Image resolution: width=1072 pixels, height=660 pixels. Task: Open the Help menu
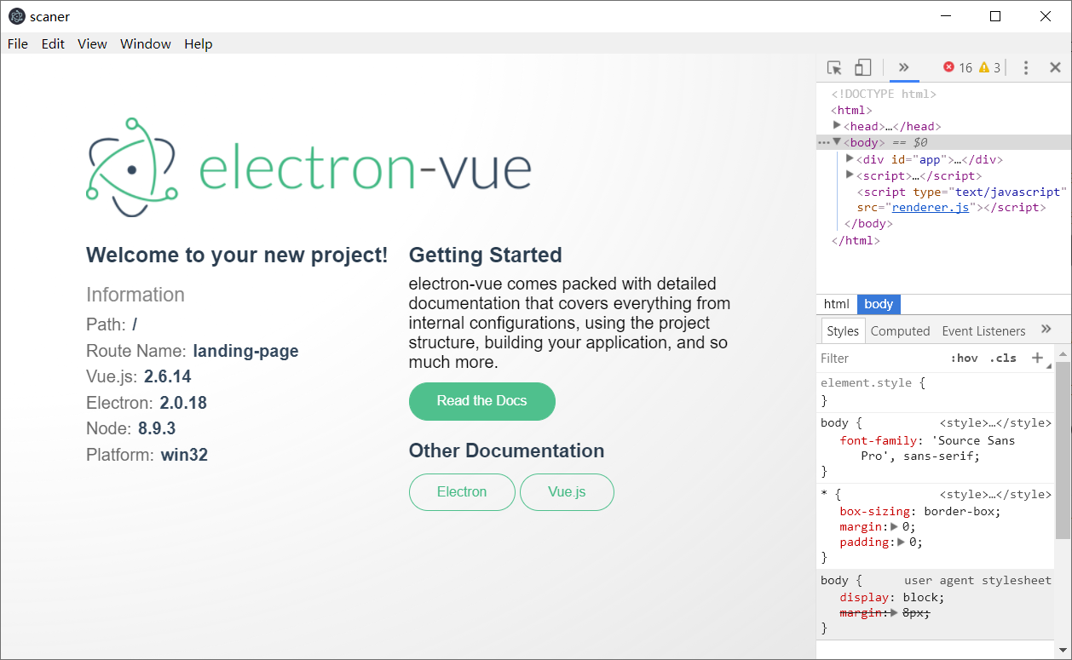(x=199, y=44)
